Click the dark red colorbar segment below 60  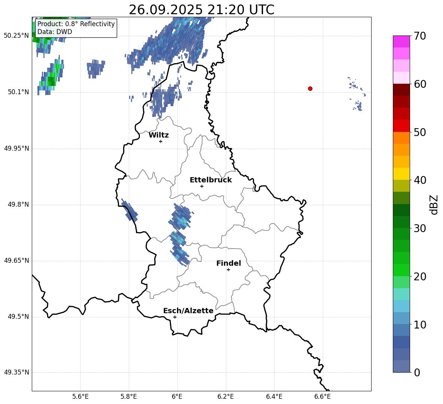401,90
